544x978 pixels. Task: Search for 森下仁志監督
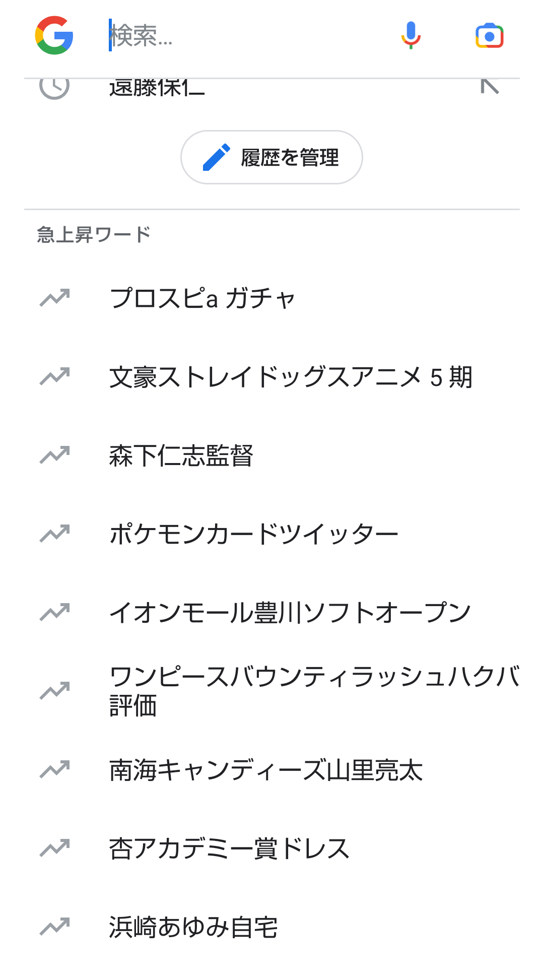tap(181, 455)
